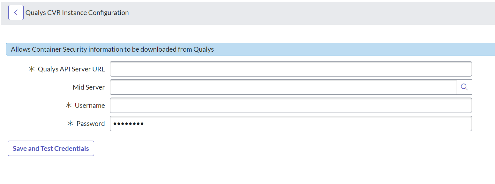Click the Mid Server field label
Image resolution: width=495 pixels, height=184 pixels.
[x=89, y=87]
